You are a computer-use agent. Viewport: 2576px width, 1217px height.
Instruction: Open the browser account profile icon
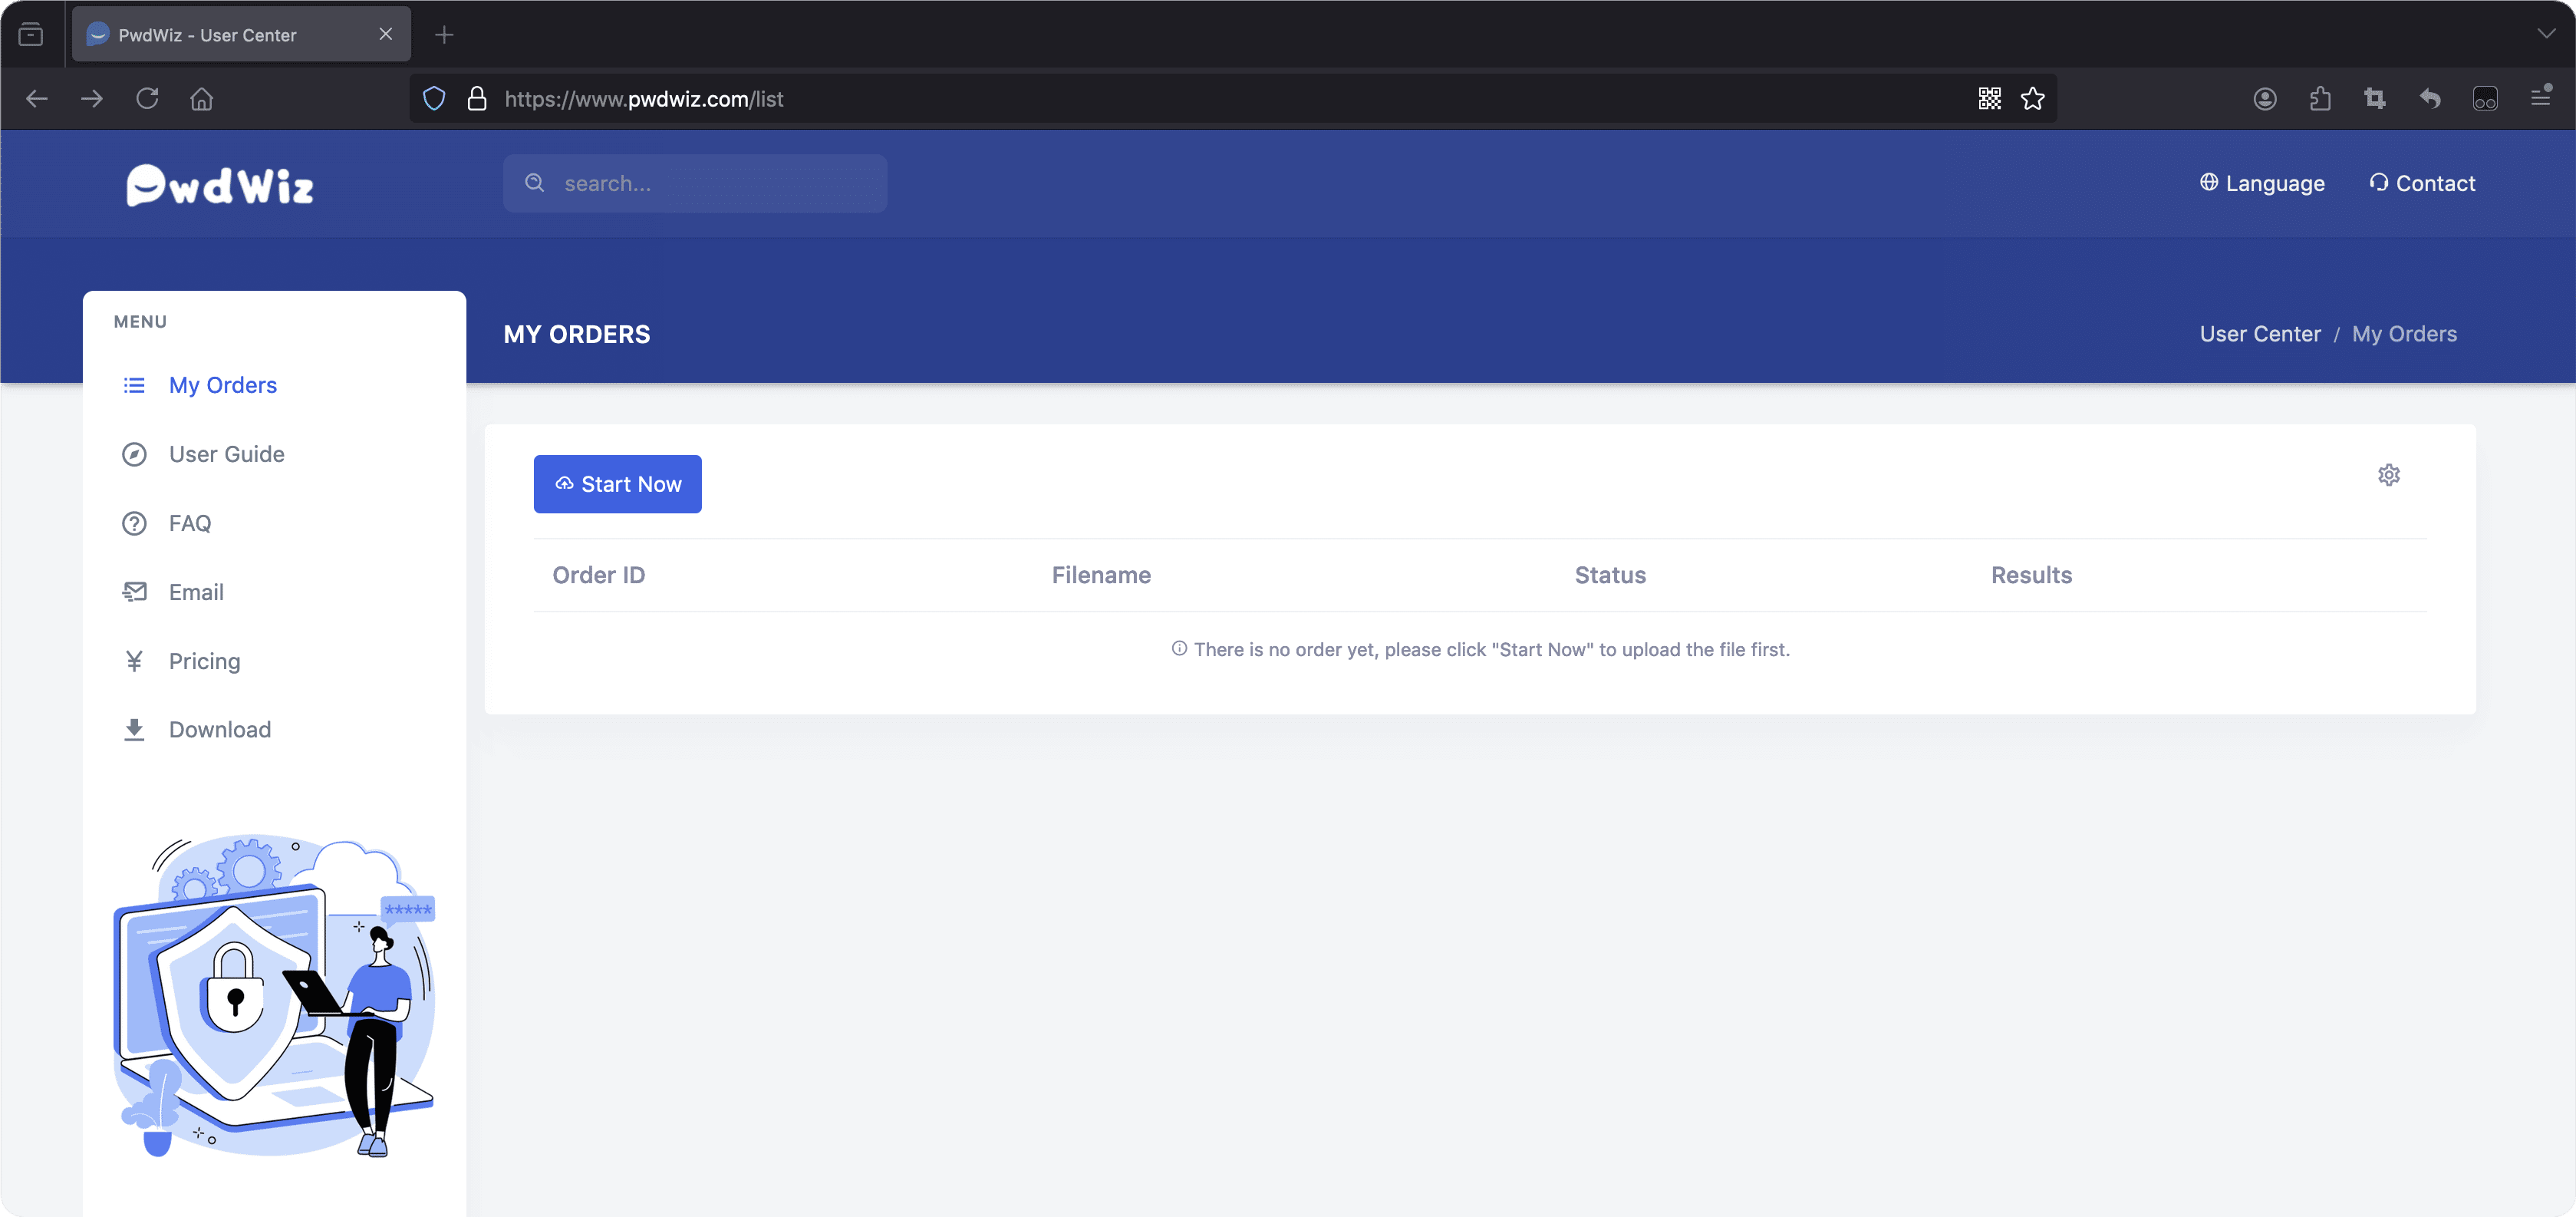pyautogui.click(x=2265, y=99)
